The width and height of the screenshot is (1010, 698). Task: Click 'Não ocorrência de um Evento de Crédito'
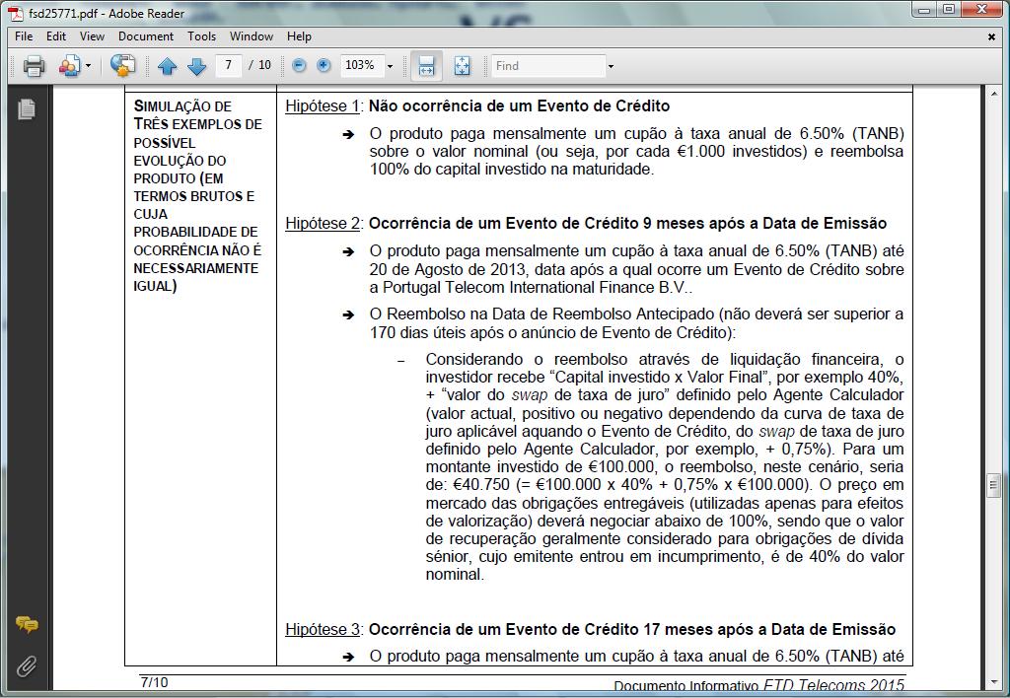[519, 106]
